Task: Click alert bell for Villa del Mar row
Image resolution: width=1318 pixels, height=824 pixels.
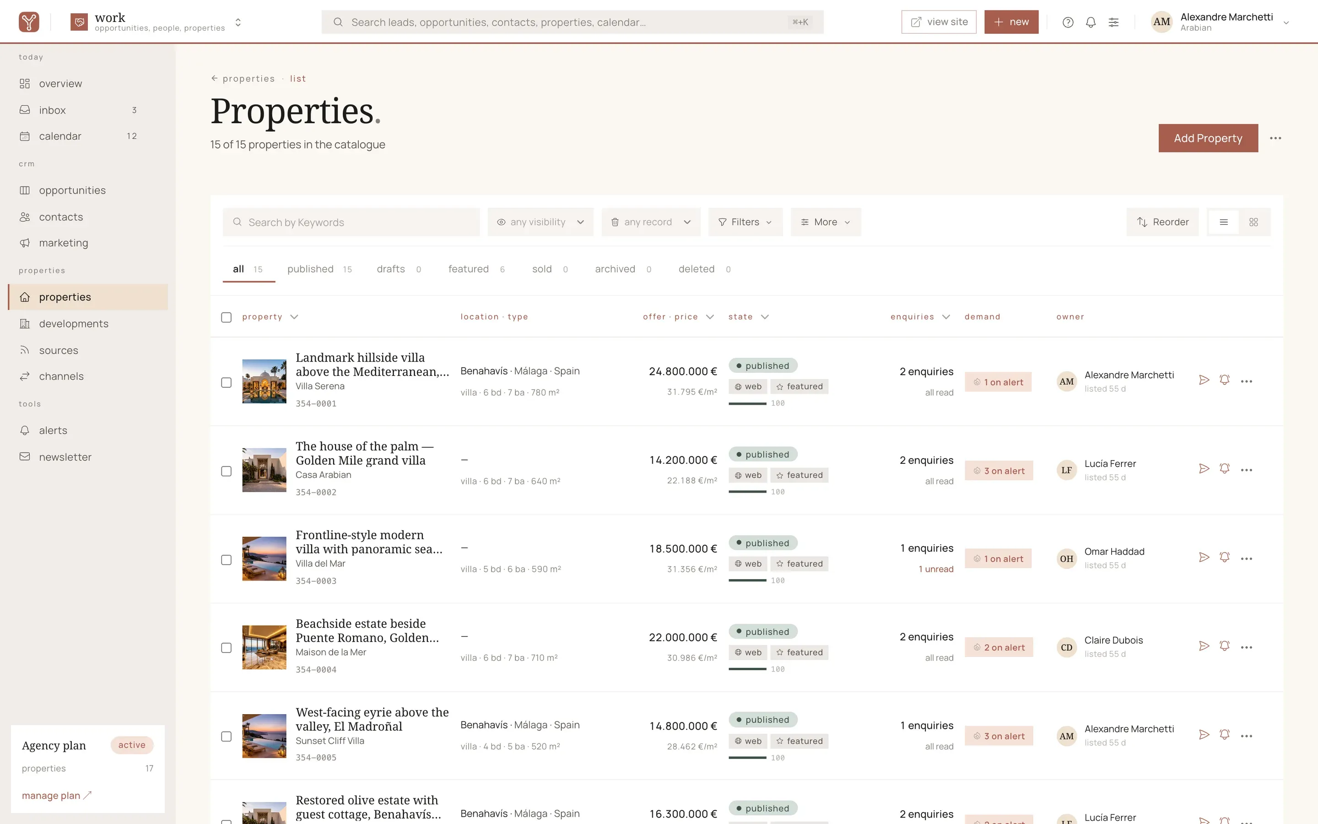Action: pyautogui.click(x=1224, y=558)
